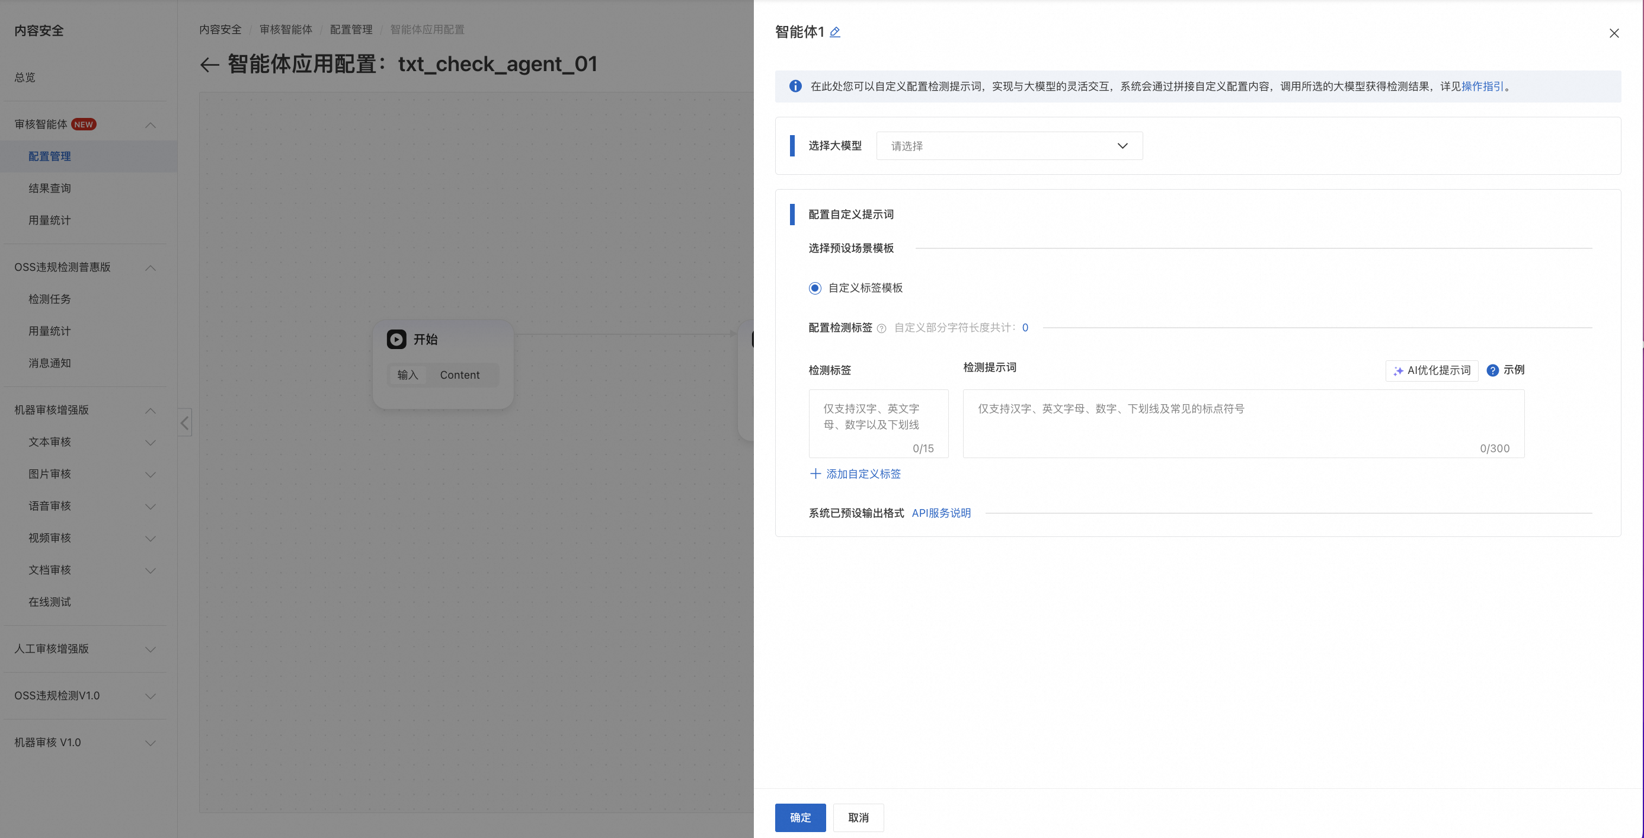Collapse the left sidebar with the arrow handle
Screen dimensions: 1644x838
184,423
